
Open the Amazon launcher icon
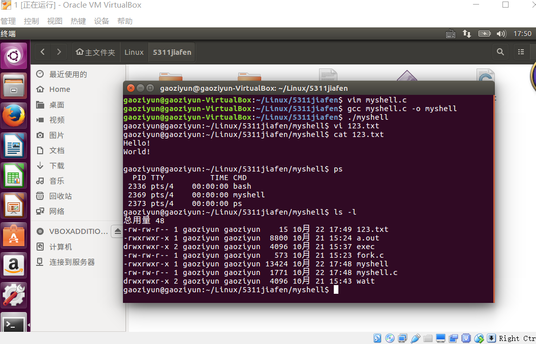[14, 265]
